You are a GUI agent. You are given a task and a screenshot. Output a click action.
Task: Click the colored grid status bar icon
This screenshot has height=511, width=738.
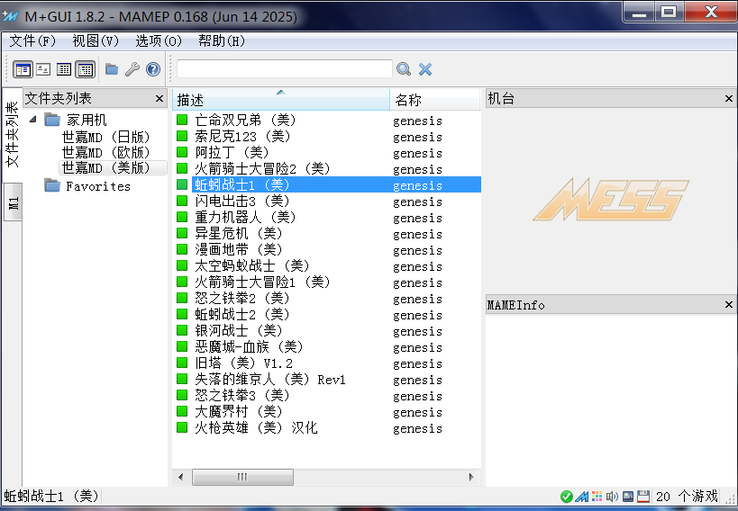tap(597, 497)
